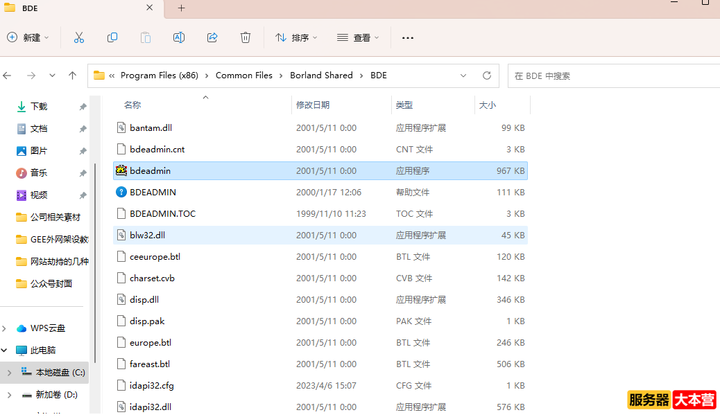Screen dimensions: 720x417
Task: Select file ceeurope.btl
Action: [x=320, y=256]
